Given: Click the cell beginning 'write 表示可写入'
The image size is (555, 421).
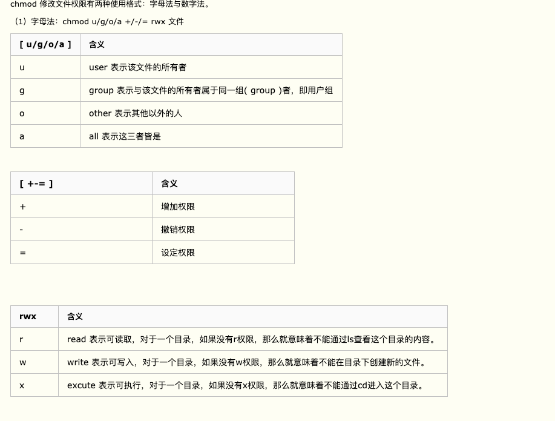Looking at the screenshot, I should tap(253, 362).
